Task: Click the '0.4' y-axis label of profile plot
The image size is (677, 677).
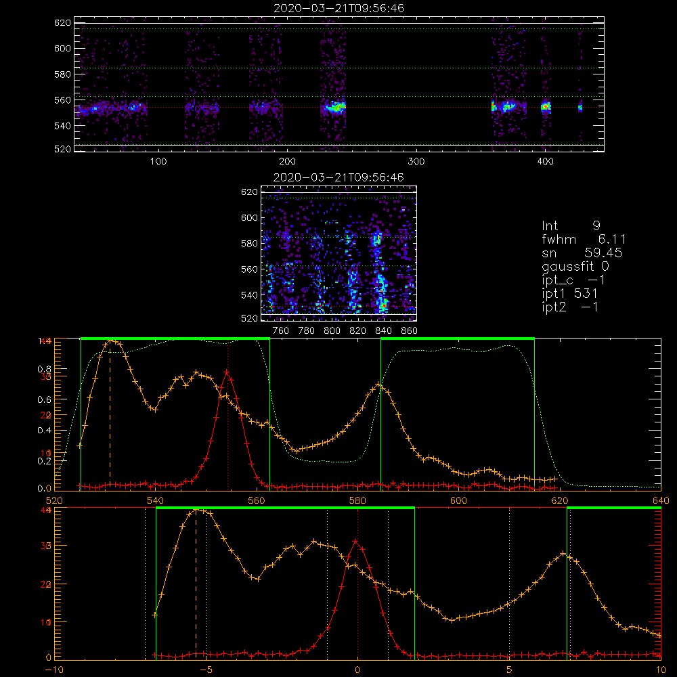Action: tap(45, 431)
